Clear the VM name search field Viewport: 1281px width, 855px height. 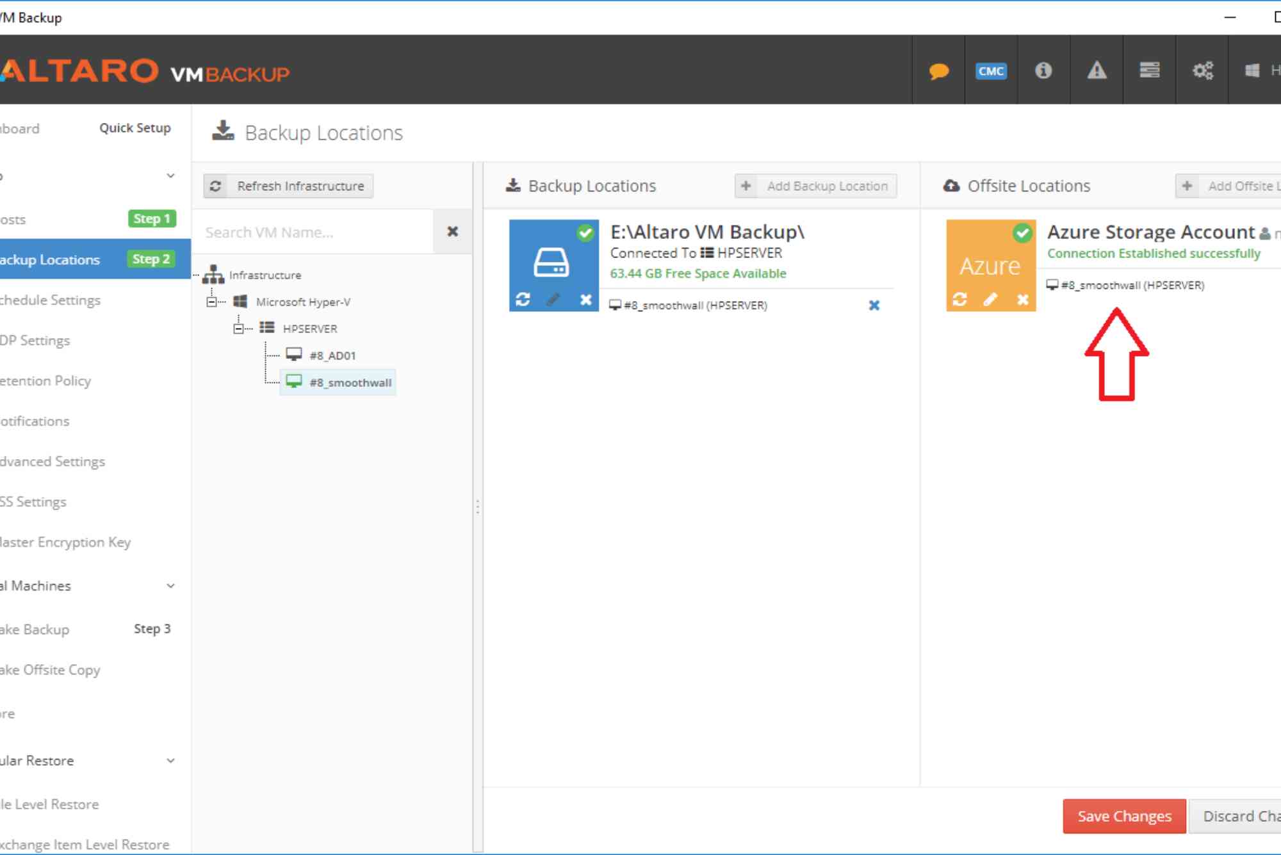pos(452,231)
